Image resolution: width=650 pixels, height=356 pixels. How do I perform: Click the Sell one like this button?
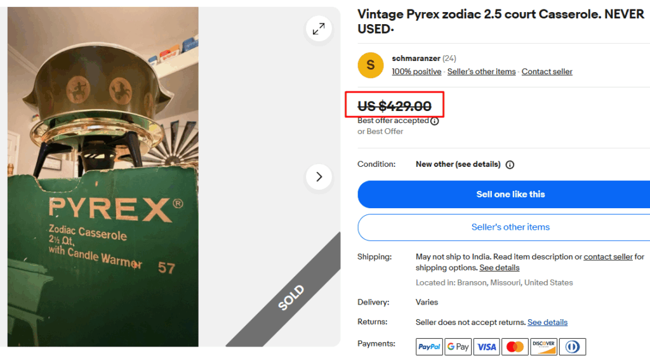pos(510,194)
